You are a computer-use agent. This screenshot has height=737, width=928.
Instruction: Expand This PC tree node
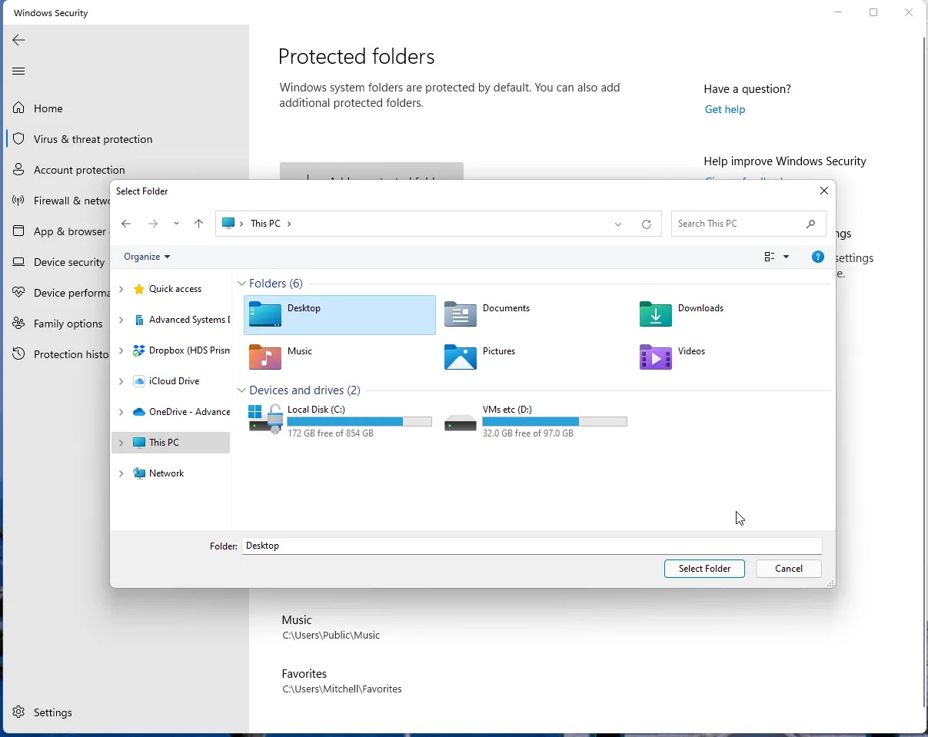[121, 443]
